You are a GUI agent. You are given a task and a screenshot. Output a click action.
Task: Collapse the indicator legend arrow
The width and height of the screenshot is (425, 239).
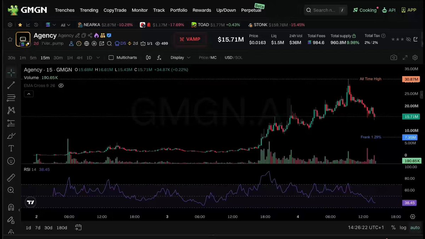[x=29, y=94]
